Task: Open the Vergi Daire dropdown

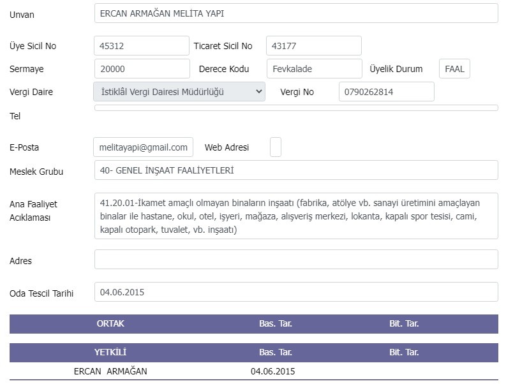Action: click(179, 92)
